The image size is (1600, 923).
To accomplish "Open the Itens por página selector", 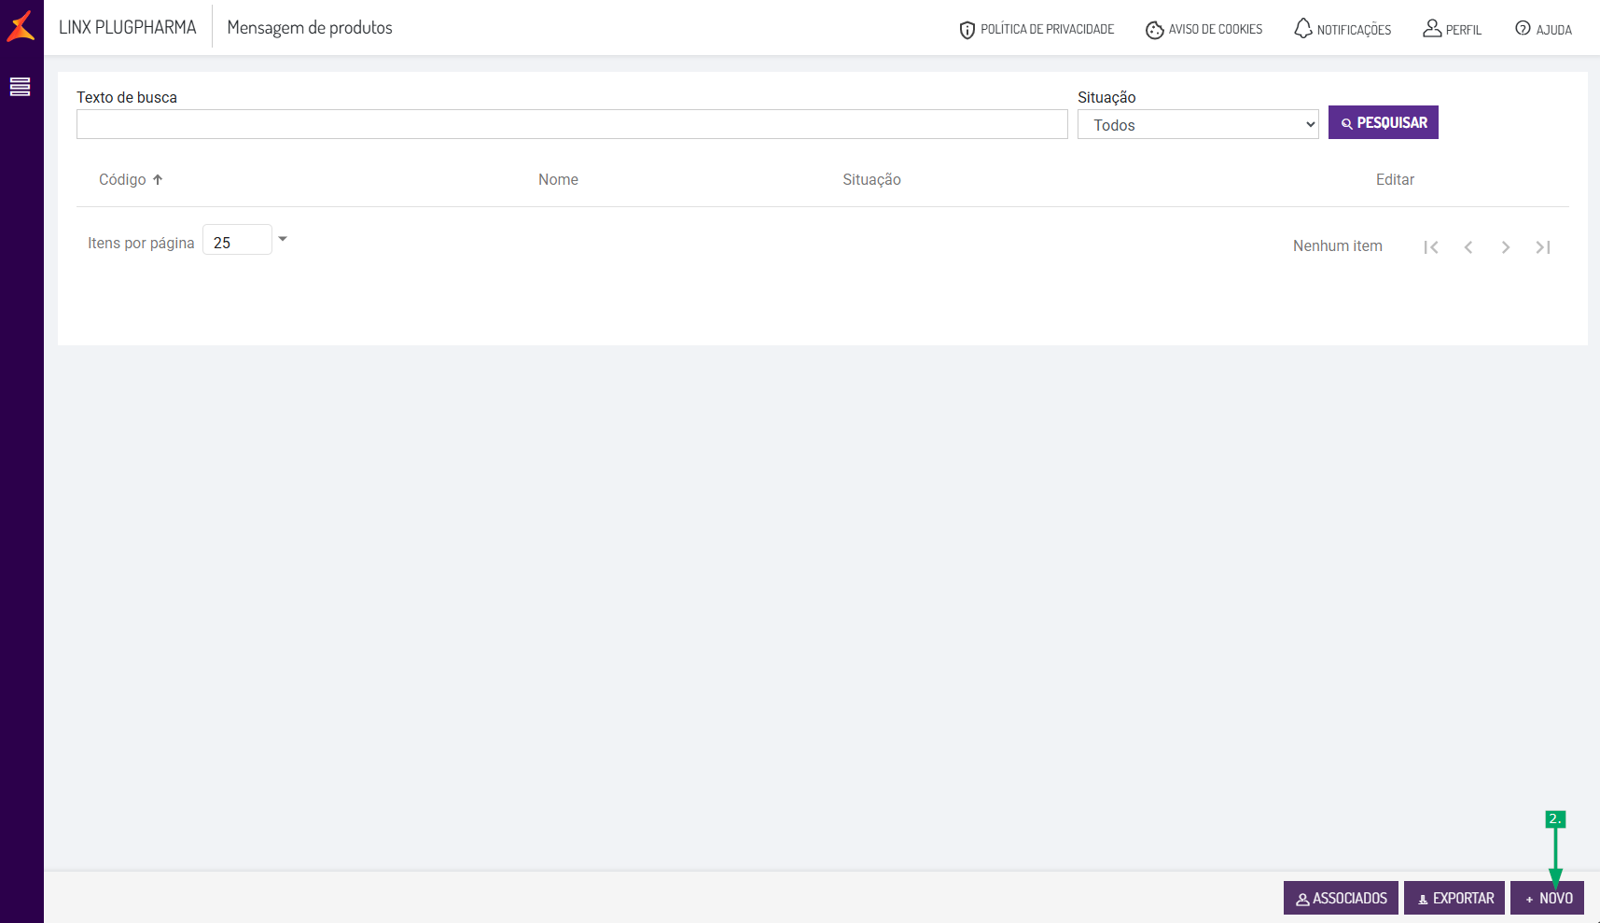I will (x=237, y=240).
